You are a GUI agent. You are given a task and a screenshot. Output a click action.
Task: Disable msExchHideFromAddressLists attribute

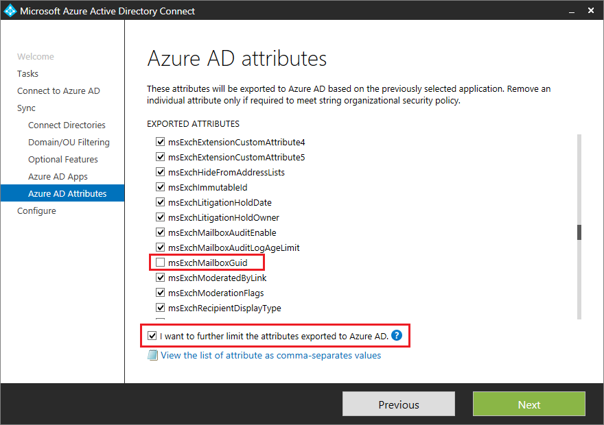click(x=160, y=172)
